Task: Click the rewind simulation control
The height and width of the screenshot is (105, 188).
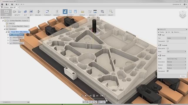Action: point(90,96)
